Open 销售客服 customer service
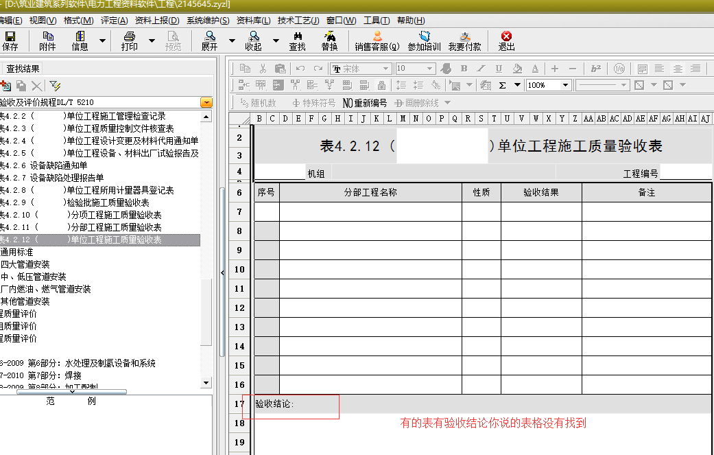 377,40
